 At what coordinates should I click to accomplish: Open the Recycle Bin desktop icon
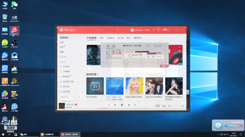tap(5, 18)
